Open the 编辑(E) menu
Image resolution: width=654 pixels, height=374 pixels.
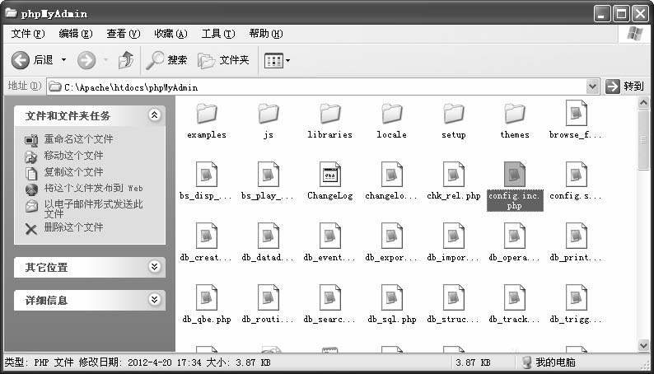pyautogui.click(x=76, y=34)
